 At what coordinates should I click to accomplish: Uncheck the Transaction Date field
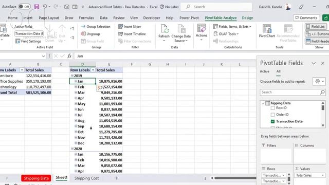tap(272, 121)
